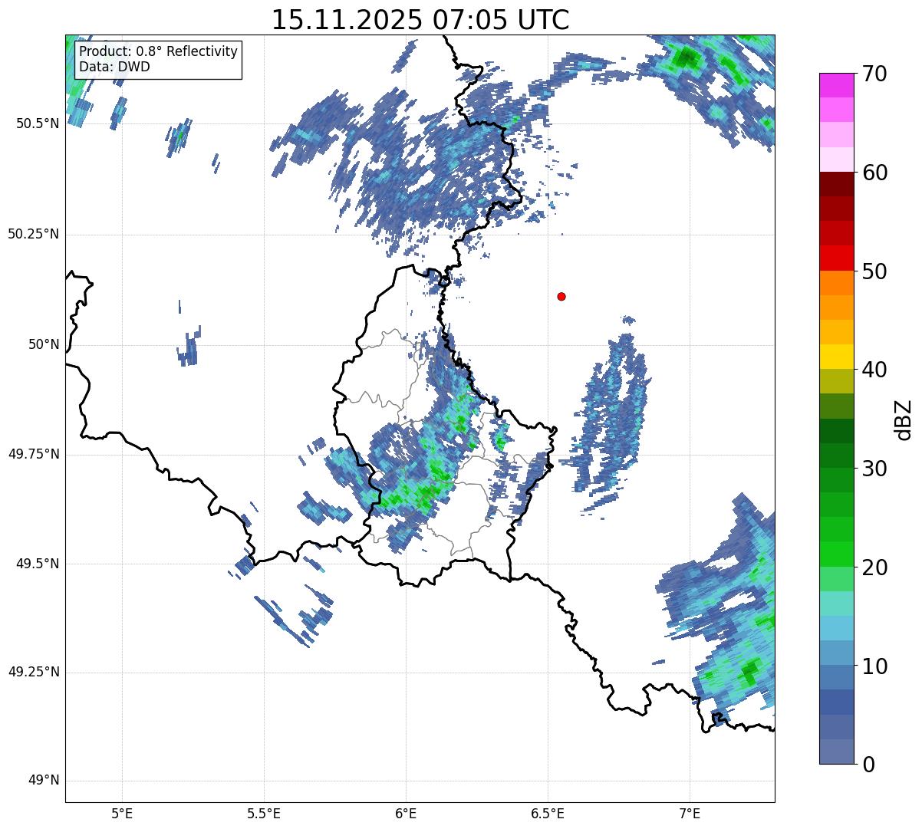Click the orange colorbar segment below 50
The image size is (922, 829).
836,283
